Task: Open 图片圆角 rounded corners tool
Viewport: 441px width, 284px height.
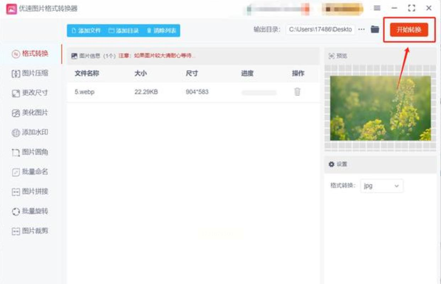Action: pos(30,152)
